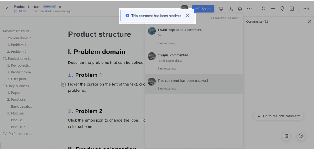Viewport: 314px width, 149px height.
Task: Click the checkbox task icon in toolbar
Action: click(292, 9)
